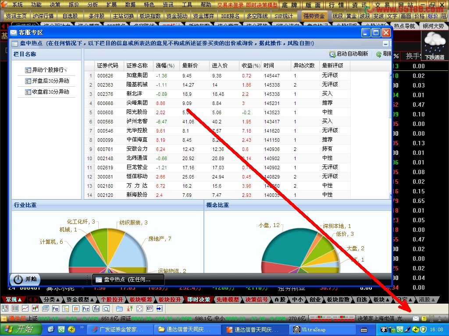The height and width of the screenshot is (336, 449).
Task: Click the ETF toolbar icon
Action: (x=150, y=308)
